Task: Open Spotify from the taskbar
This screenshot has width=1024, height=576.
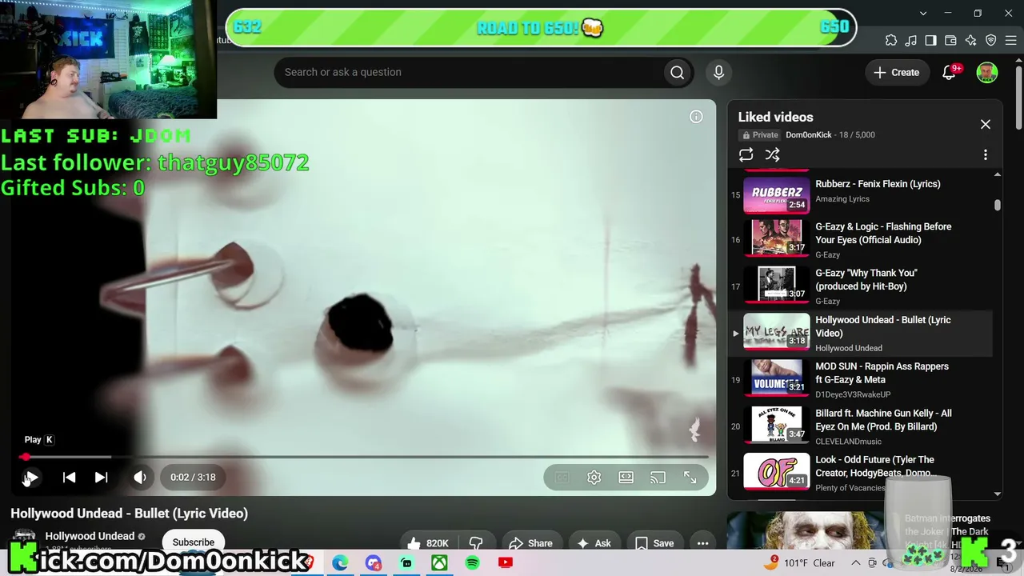Action: click(x=472, y=563)
